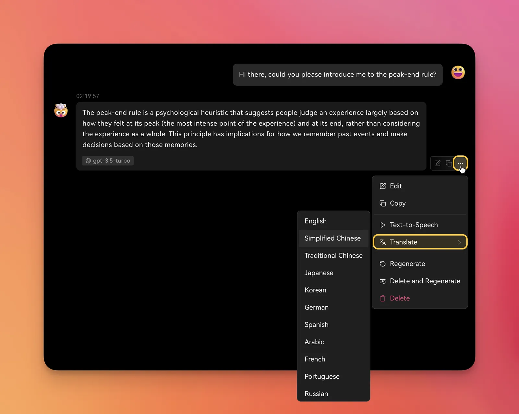Choose Delete and Regenerate option
Screen dimensions: 519x414
(x=425, y=281)
